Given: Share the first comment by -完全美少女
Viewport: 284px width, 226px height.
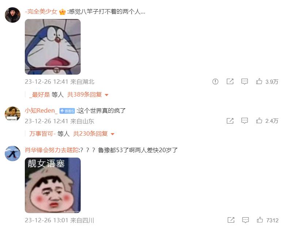Looking at the screenshot, I should [x=230, y=82].
